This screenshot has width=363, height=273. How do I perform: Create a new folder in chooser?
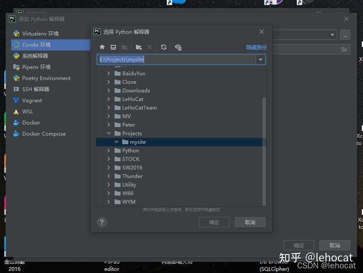(139, 47)
